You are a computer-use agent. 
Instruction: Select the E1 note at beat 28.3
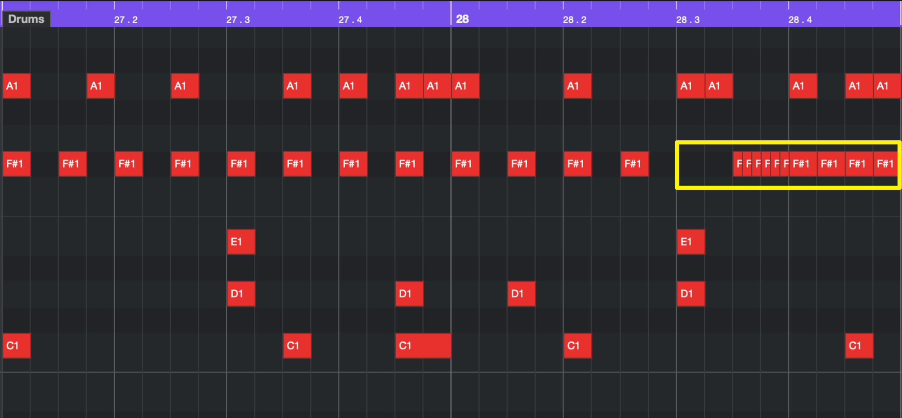pyautogui.click(x=691, y=242)
